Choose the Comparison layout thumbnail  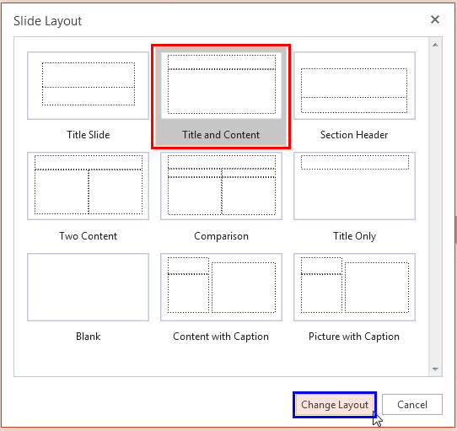coord(221,186)
